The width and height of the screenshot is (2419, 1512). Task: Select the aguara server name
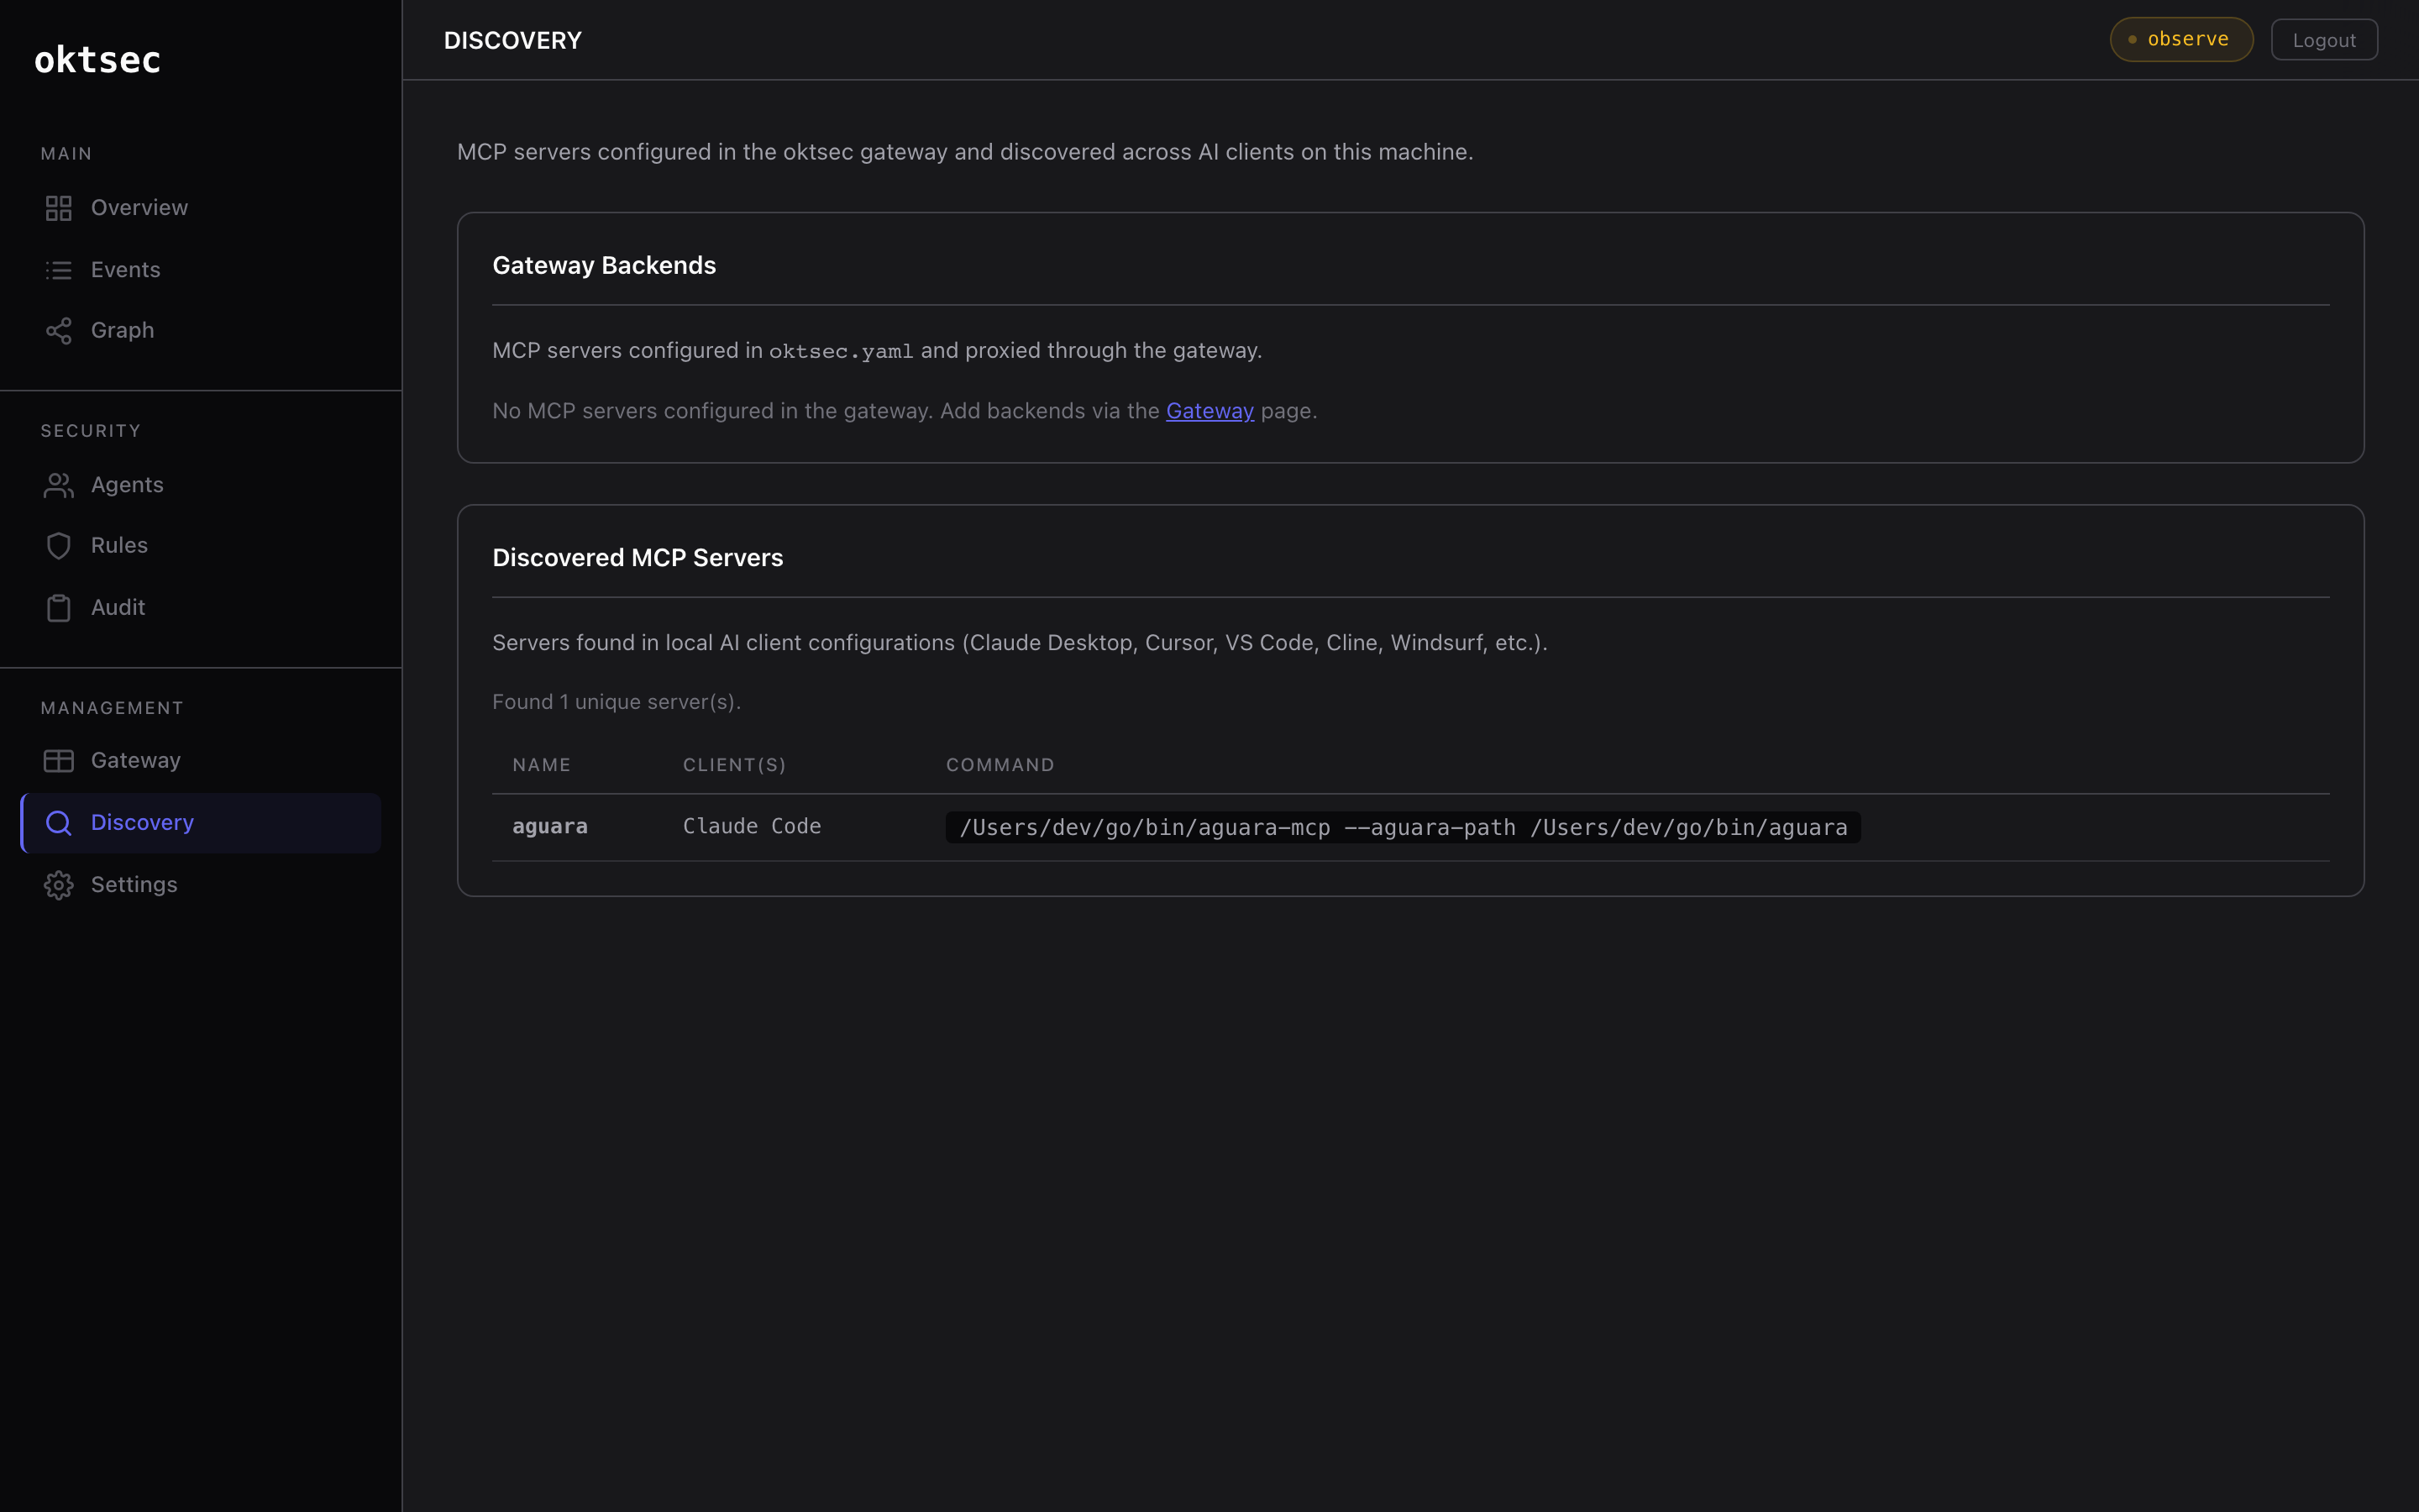tap(550, 827)
